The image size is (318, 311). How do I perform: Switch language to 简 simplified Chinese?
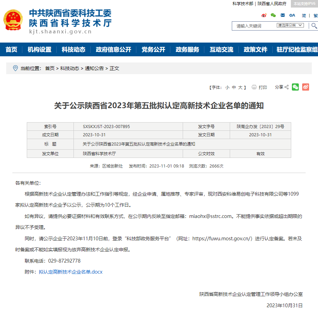click(304, 15)
